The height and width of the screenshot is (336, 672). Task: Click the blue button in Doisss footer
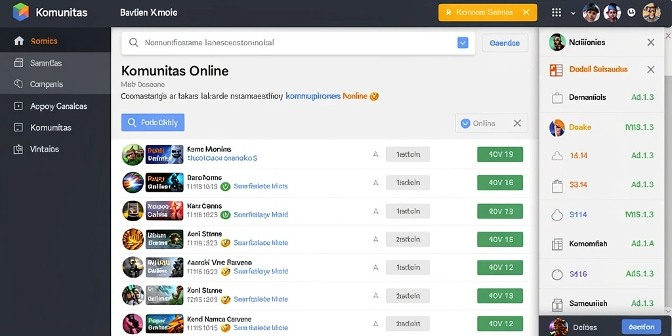[x=641, y=327]
